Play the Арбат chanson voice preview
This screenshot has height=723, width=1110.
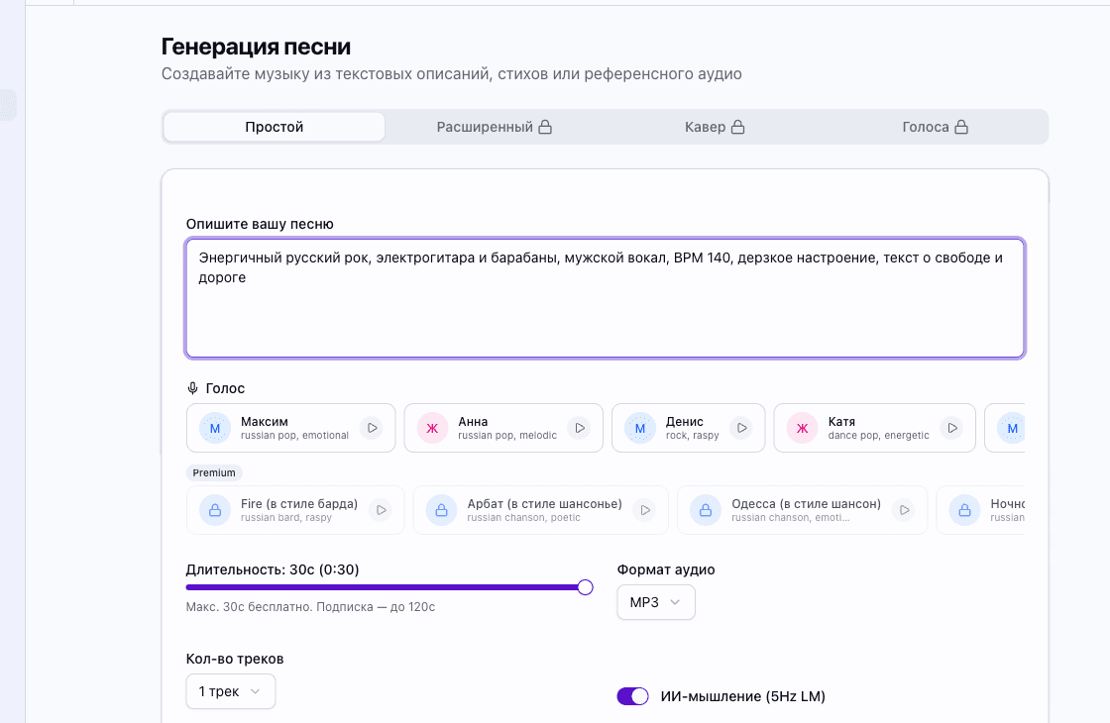coord(646,509)
